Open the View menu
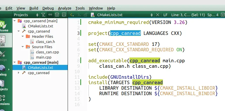Screen dimensions: 225x111 pyautogui.click(x=21, y=8)
